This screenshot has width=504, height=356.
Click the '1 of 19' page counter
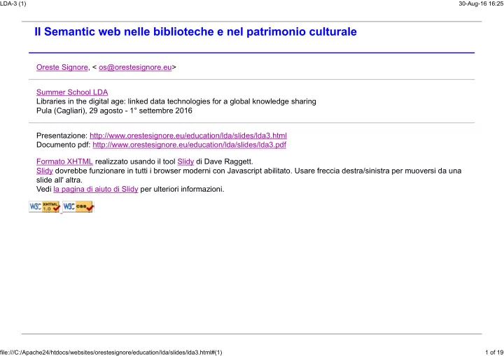pos(494,353)
